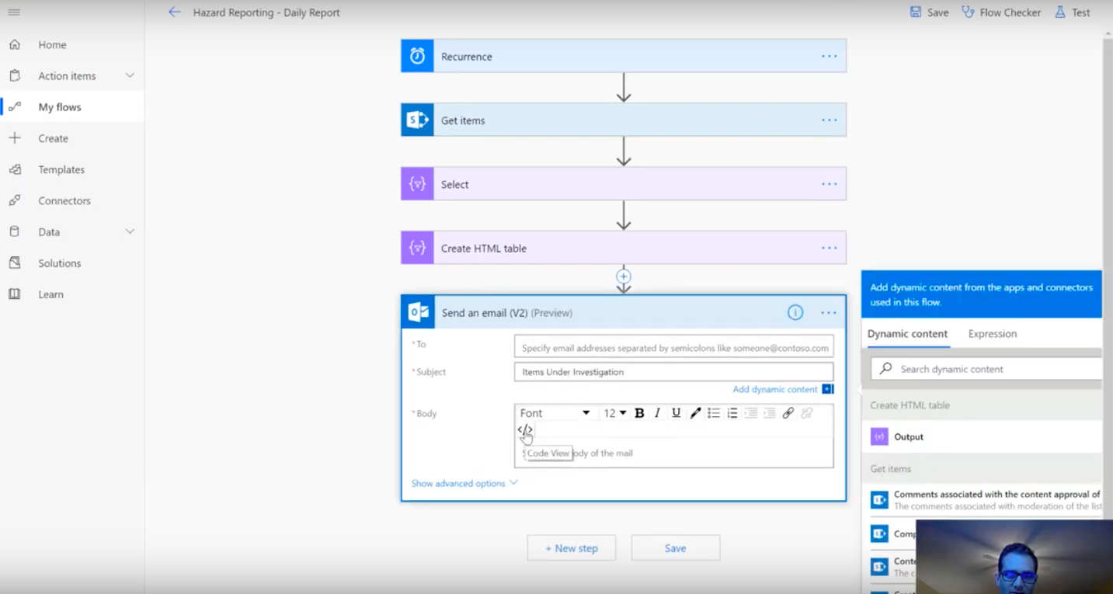Image resolution: width=1113 pixels, height=594 pixels.
Task: Expand Action items in sidebar
Action: [x=130, y=75]
